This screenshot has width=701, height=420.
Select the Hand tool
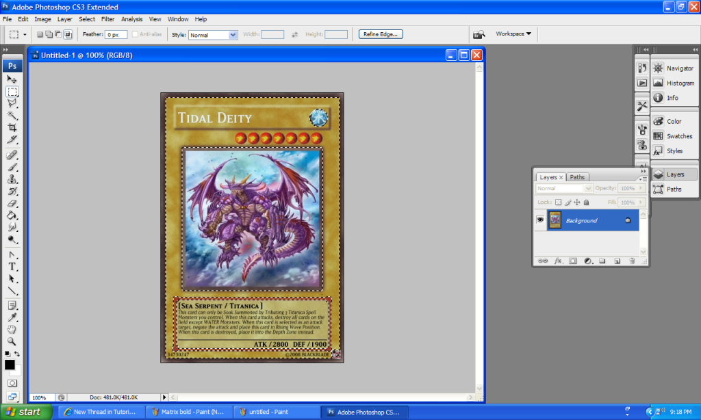coord(12,329)
